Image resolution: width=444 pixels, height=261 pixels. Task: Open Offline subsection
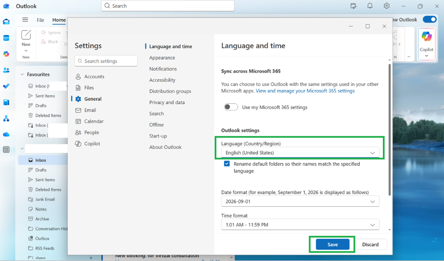tap(156, 125)
